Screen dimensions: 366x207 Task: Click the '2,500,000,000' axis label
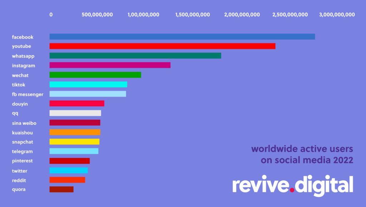[290, 15]
